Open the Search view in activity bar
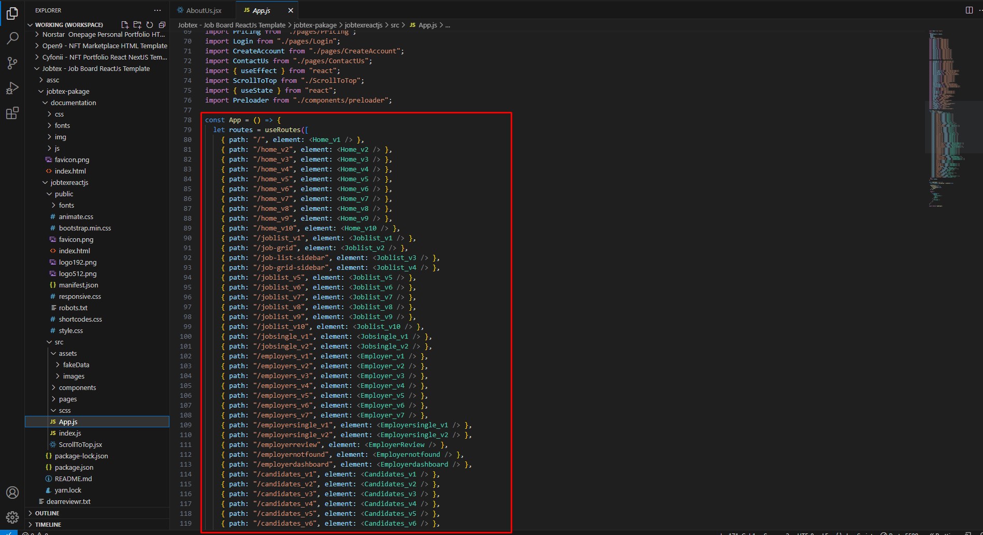 (x=12, y=38)
